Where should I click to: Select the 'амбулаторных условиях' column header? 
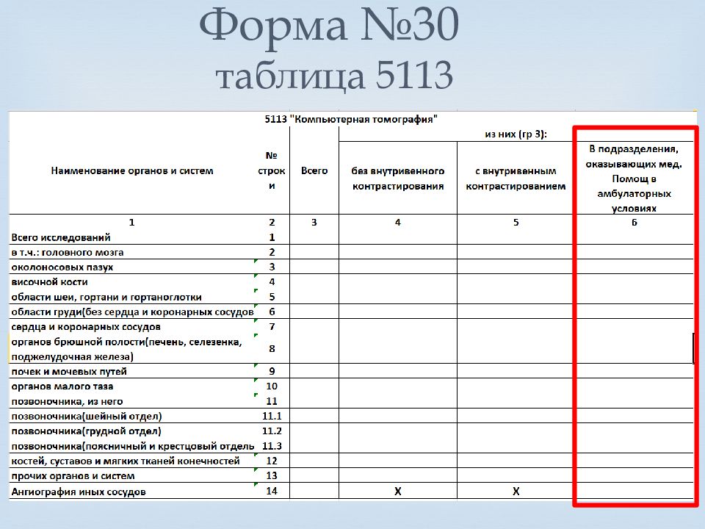pyautogui.click(x=634, y=179)
